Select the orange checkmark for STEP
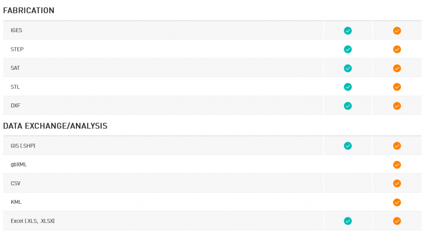The width and height of the screenshot is (427, 236). [x=397, y=49]
